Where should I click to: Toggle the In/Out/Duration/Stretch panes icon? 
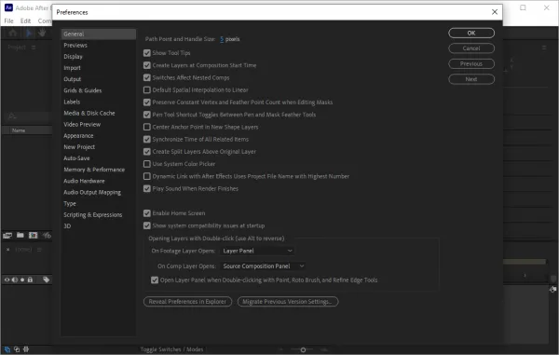tap(26, 349)
